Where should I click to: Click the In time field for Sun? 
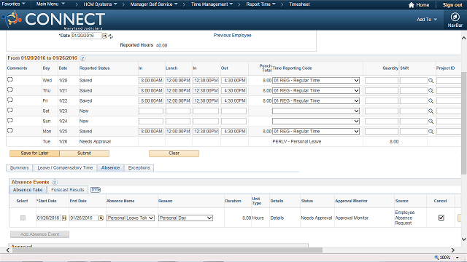(x=151, y=122)
